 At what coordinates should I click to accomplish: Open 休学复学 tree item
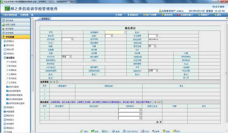click(9, 124)
